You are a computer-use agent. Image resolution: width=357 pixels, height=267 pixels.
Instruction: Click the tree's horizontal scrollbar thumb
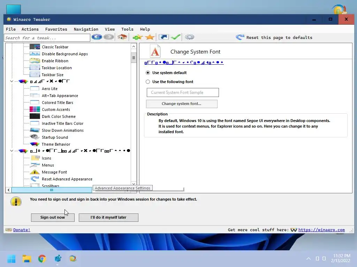52,190
